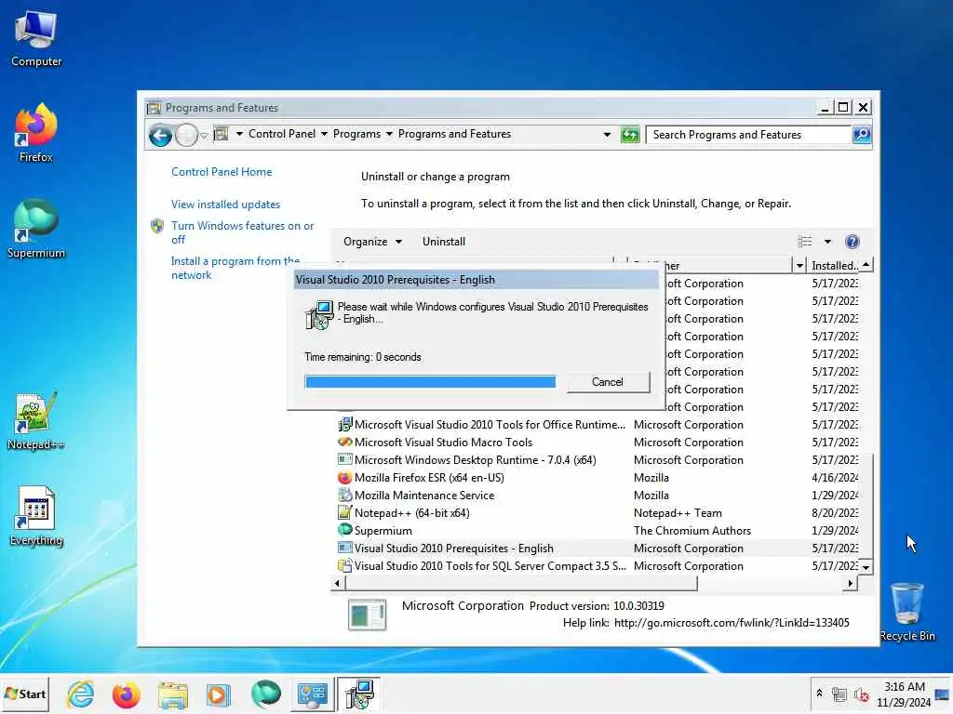The width and height of the screenshot is (953, 714).
Task: Expand the Programs breadcrumb arrow
Action: coord(389,134)
